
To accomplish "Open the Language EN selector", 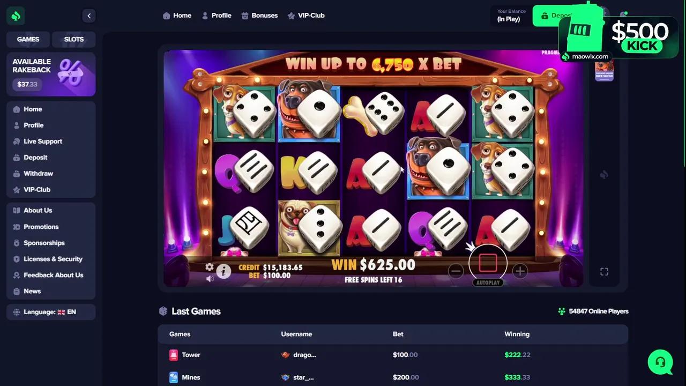I will (51, 312).
